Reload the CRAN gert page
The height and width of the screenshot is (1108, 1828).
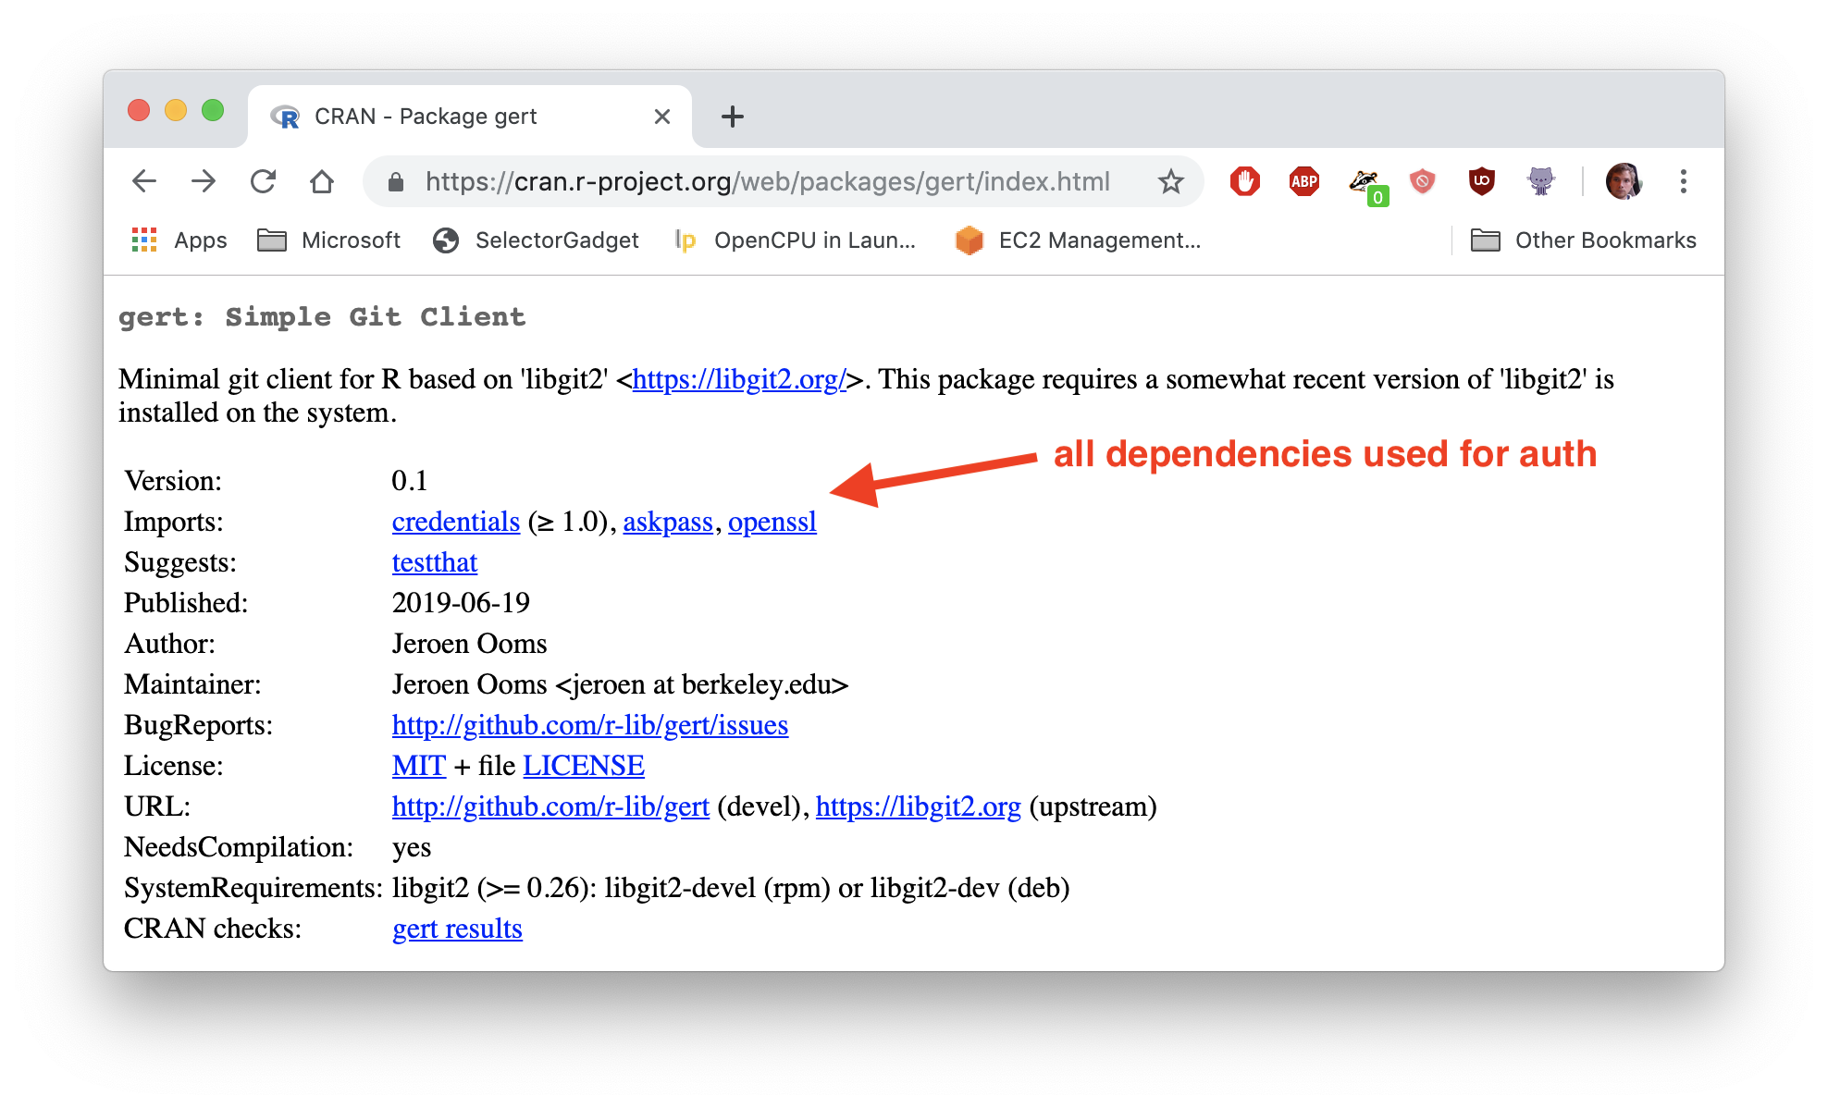pos(264,181)
